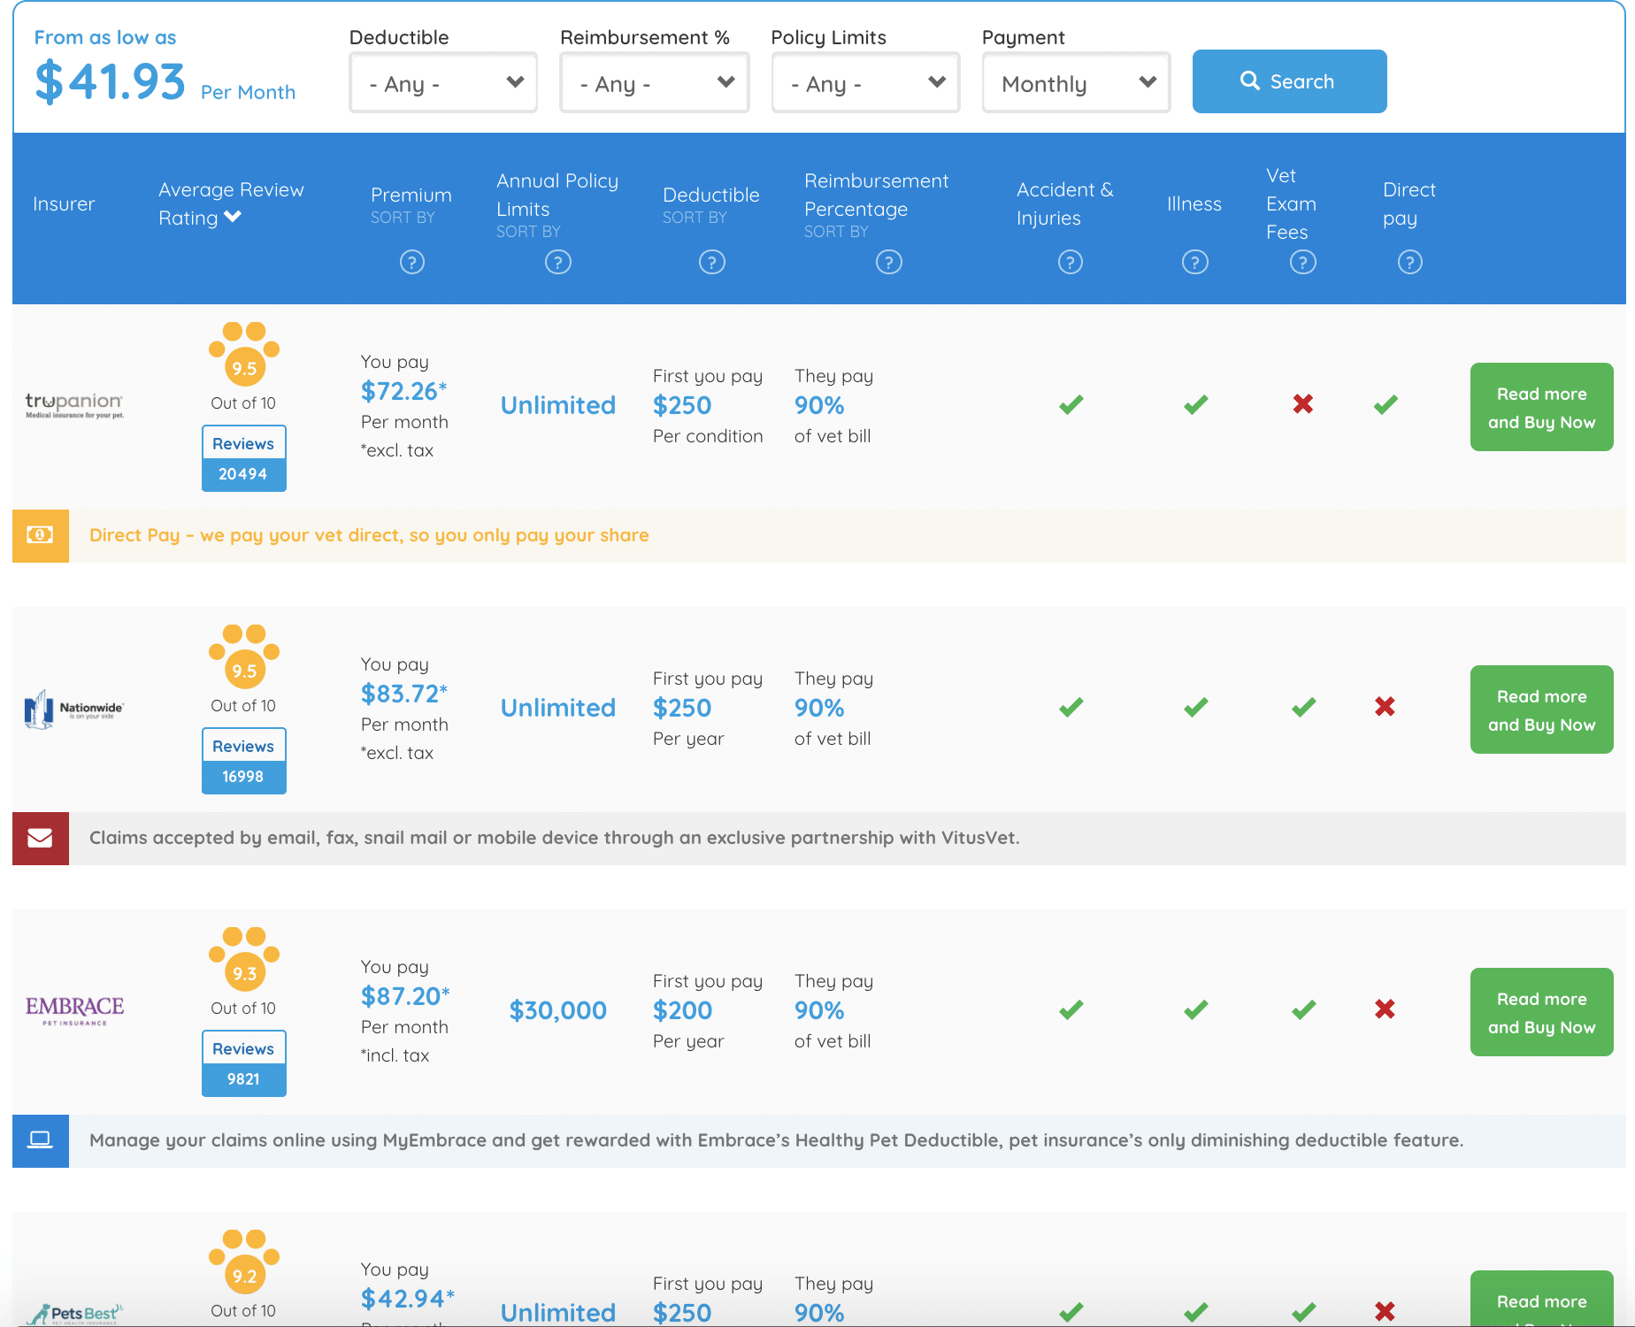Click Embrace $200 deductible value
The width and height of the screenshot is (1635, 1327).
tap(682, 1010)
